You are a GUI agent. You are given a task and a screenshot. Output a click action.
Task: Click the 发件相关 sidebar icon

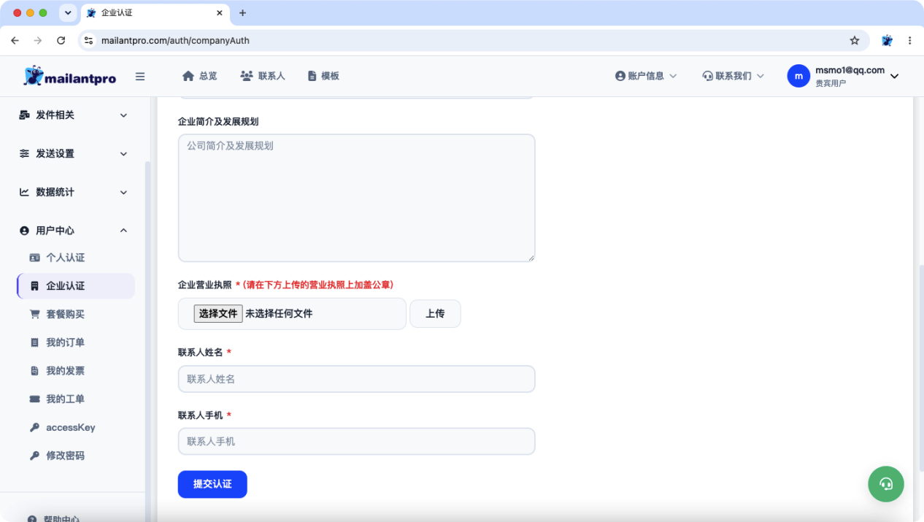tap(24, 115)
